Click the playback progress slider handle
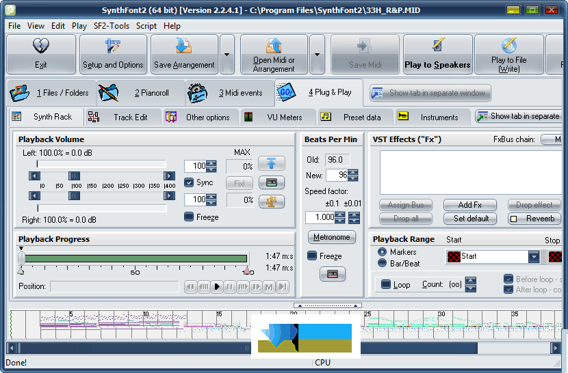Image resolution: width=568 pixels, height=373 pixels. (x=21, y=258)
